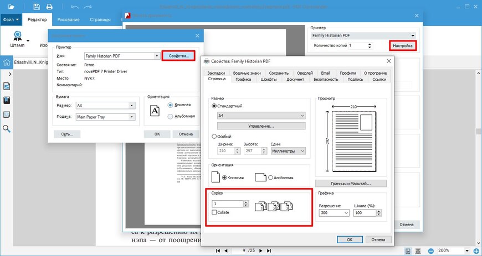This screenshot has width=482, height=256.
Task: Close the Свойства Family Historian PDF dialog
Action: click(x=388, y=61)
